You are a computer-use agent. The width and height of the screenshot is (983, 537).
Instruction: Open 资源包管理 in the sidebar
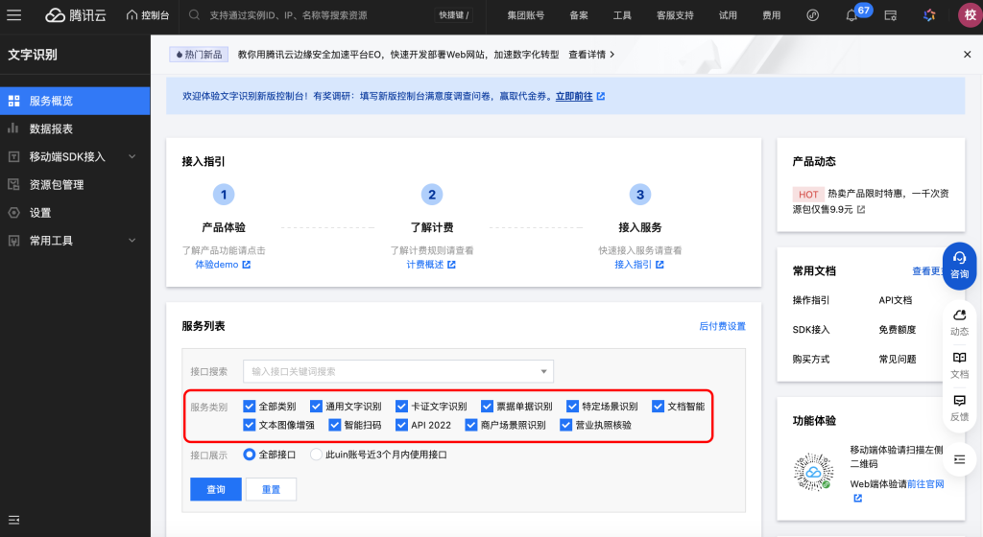coord(56,184)
